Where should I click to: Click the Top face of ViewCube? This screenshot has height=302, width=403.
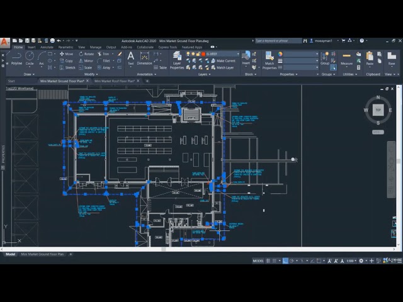tap(378, 110)
